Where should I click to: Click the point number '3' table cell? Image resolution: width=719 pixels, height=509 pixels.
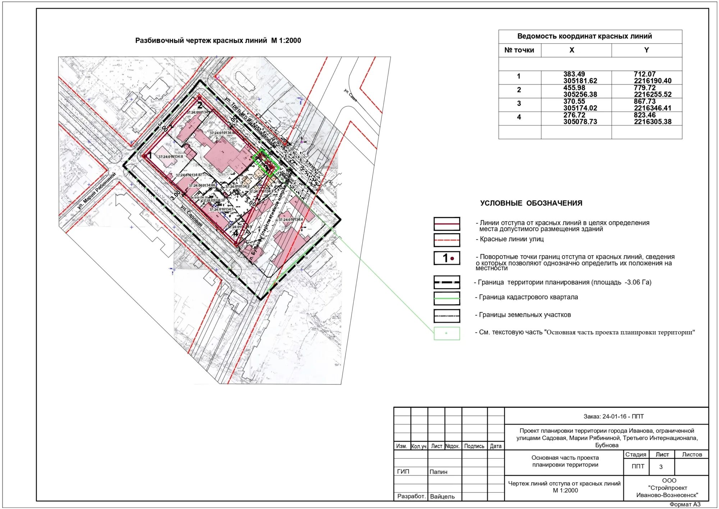tap(519, 104)
